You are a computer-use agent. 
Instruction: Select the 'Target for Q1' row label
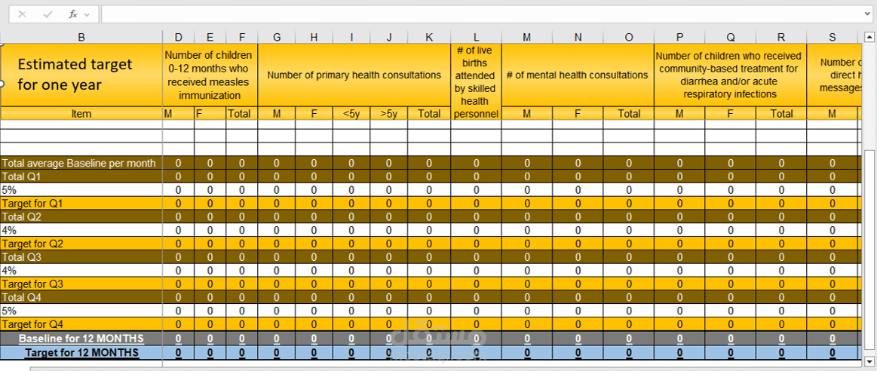[81, 204]
